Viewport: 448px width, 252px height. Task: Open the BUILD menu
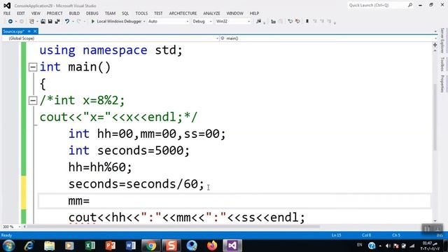pyautogui.click(x=74, y=13)
